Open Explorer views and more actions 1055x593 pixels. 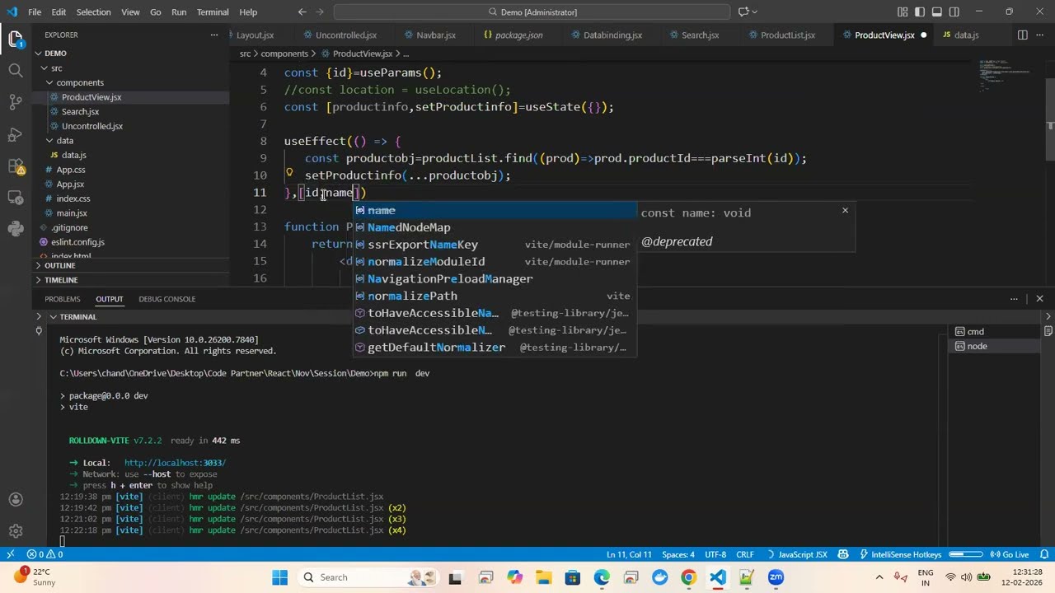(x=214, y=35)
